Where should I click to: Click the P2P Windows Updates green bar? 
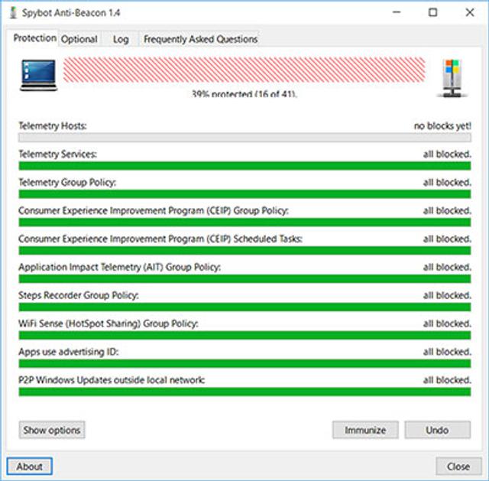click(x=244, y=392)
